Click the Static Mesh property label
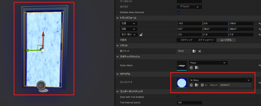This screenshot has height=106, width=261. pyautogui.click(x=126, y=65)
